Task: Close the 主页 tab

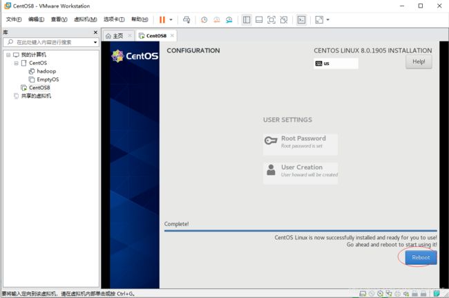Action: (x=130, y=35)
